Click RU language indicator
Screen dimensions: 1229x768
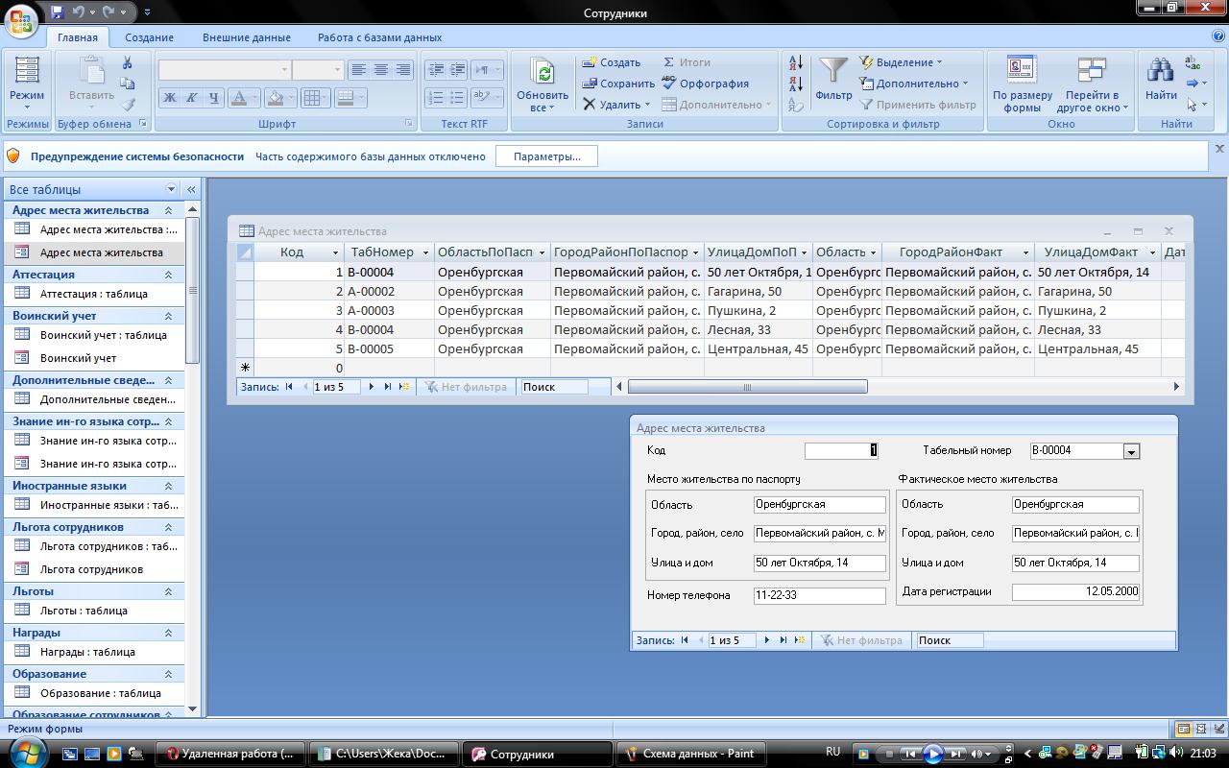(x=833, y=752)
